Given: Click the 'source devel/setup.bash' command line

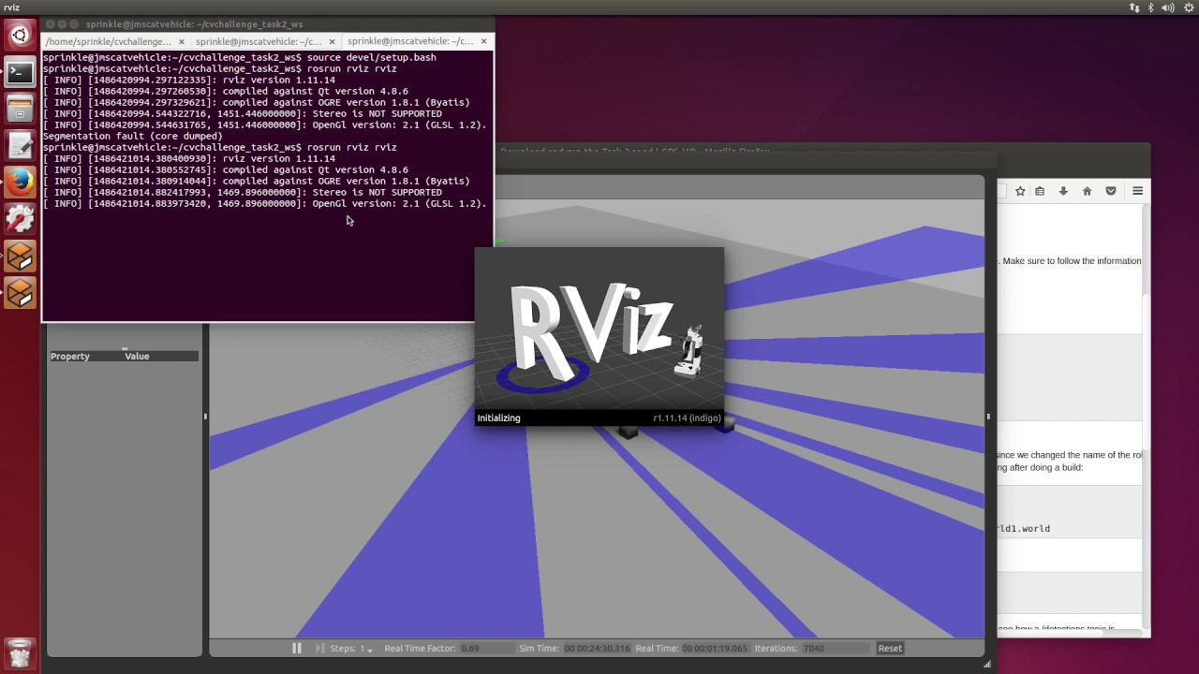Looking at the screenshot, I should (x=371, y=57).
